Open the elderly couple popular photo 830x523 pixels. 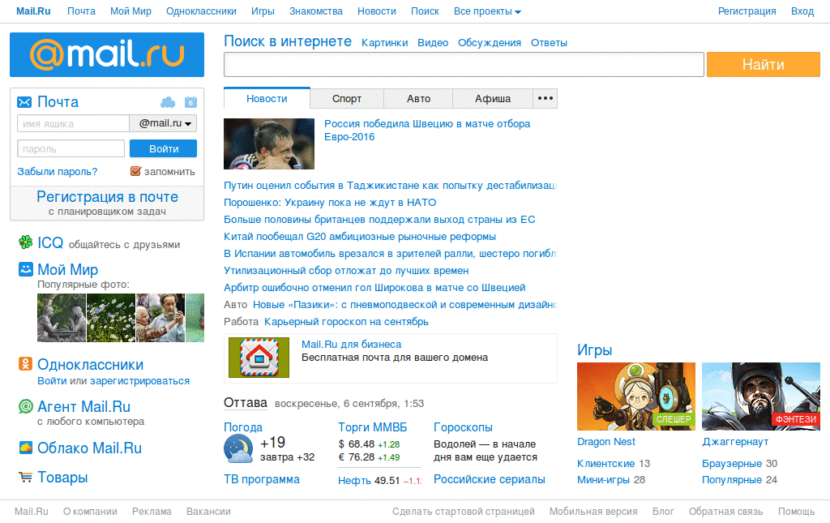click(160, 318)
